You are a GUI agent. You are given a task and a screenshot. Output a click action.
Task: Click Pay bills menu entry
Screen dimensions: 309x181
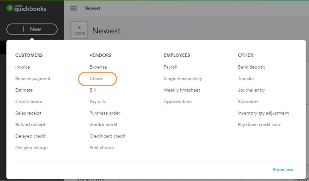(x=97, y=102)
